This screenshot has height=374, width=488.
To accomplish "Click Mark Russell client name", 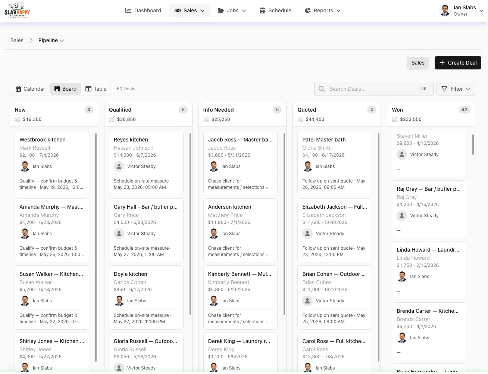I will [35, 148].
